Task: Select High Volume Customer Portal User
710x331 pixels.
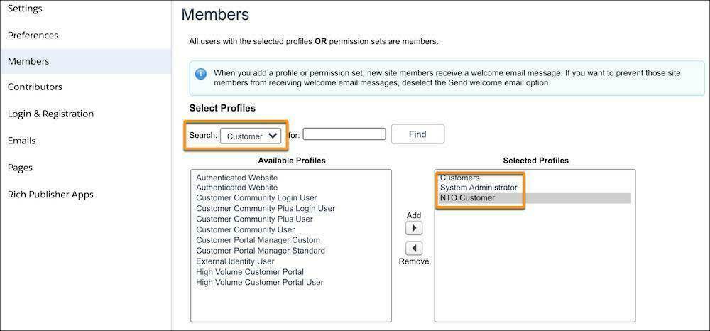Action: pos(259,283)
